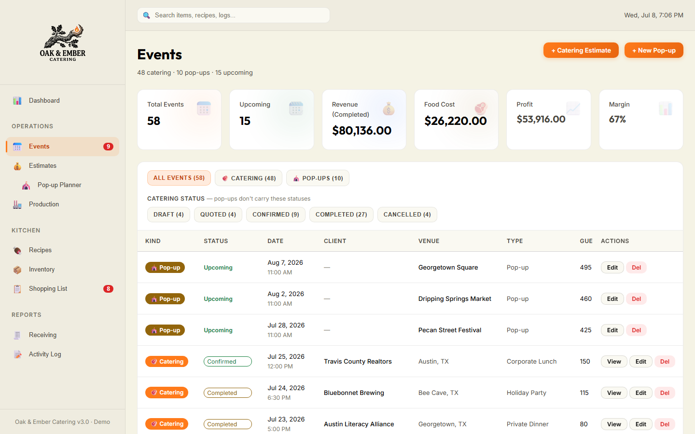Filter by Quoted (4) status
This screenshot has height=434, width=695.
point(218,215)
